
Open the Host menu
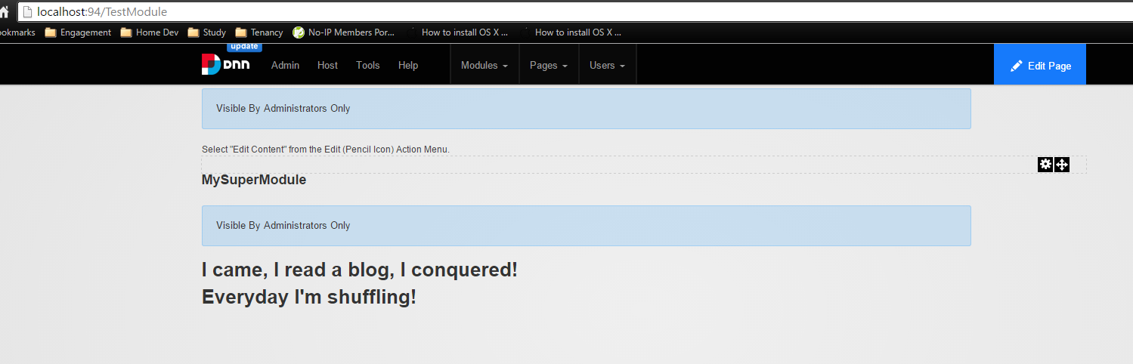point(327,66)
